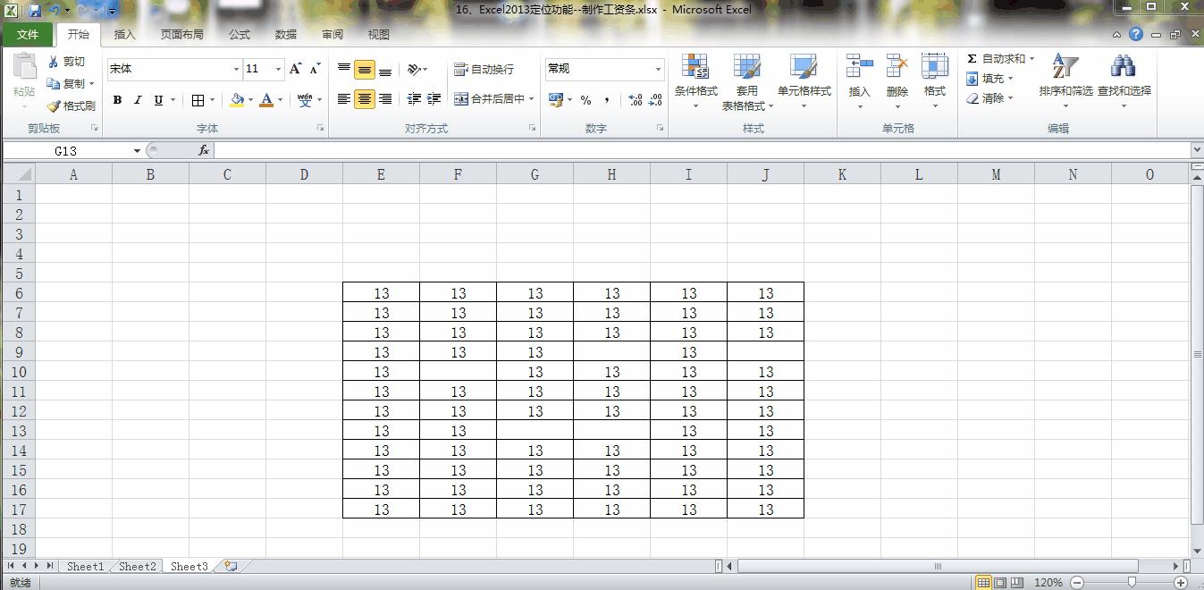Click the zoom slider at the bottom right
1204x590 pixels.
1132,582
